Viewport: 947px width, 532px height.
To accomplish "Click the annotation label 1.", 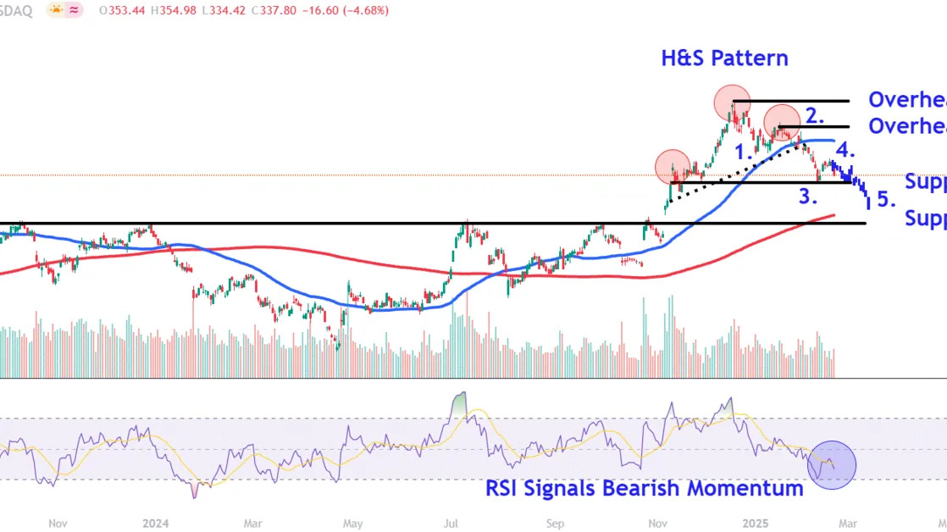I will (x=744, y=152).
